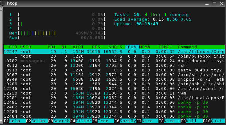The image size is (226, 125).
Task: Sort by Command column header
Action: pos(187,47)
